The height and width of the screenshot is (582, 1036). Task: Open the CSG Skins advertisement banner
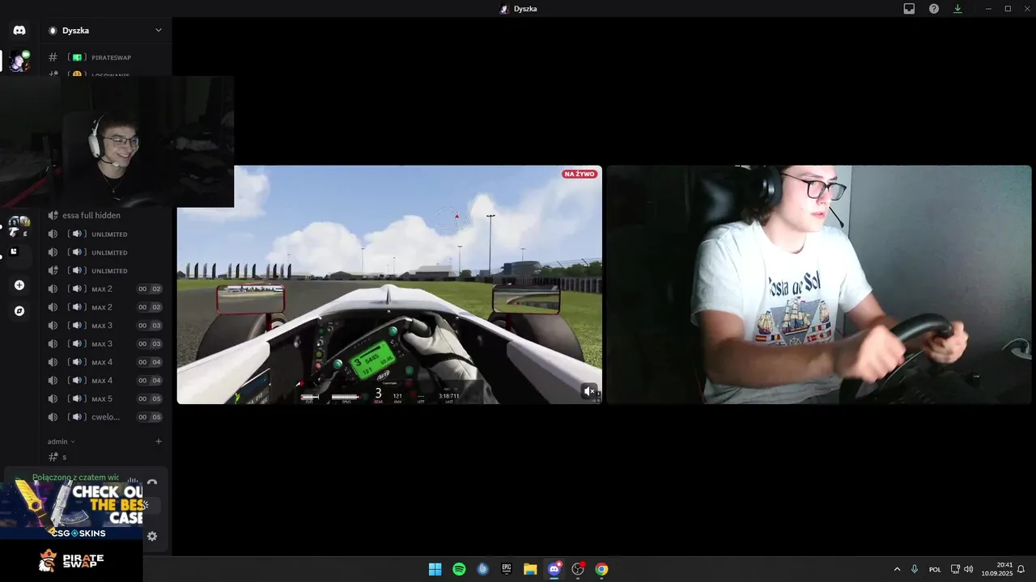click(71, 510)
